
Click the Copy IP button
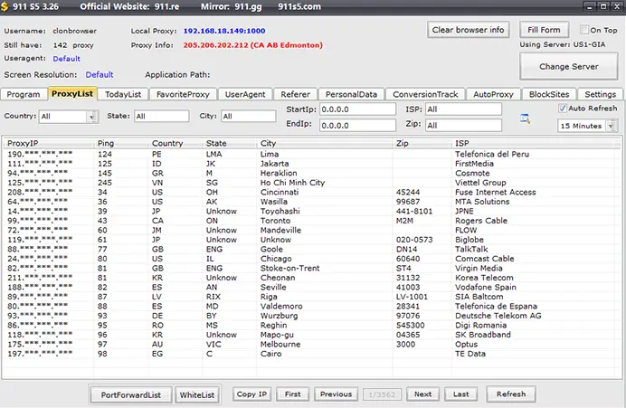click(x=251, y=394)
